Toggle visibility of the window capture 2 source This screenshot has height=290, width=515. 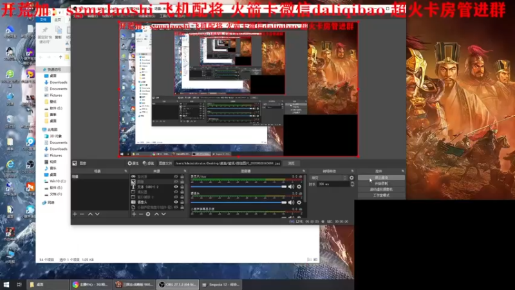tap(176, 197)
